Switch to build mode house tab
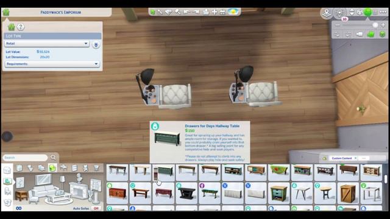The width and height of the screenshot is (390, 219). [x=7, y=170]
